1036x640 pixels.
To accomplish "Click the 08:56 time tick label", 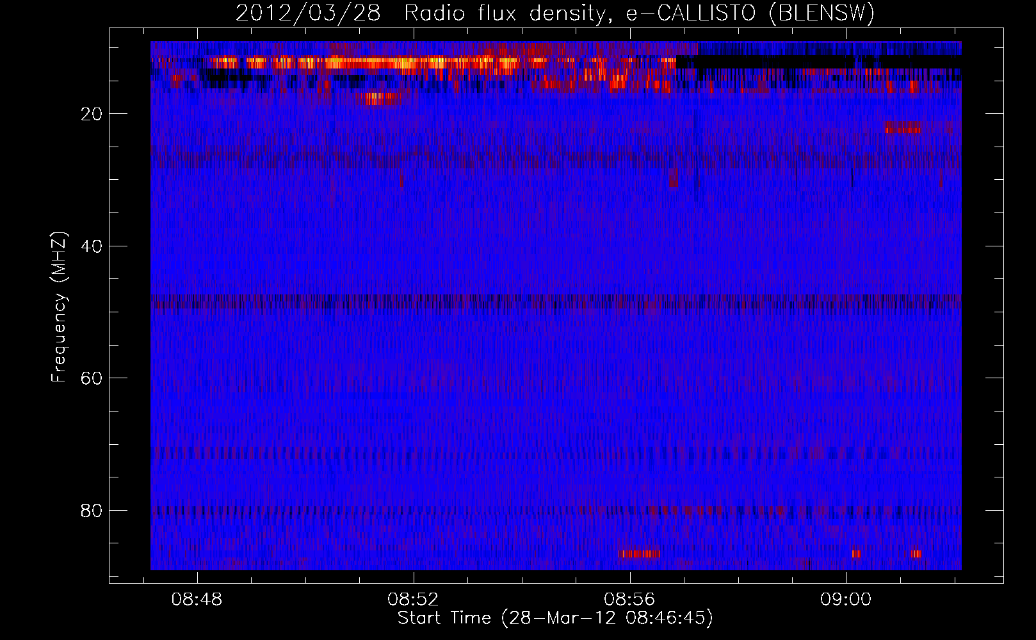I will pos(630,600).
